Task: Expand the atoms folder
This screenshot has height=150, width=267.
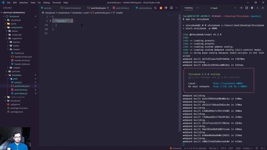Action: [x=15, y=31]
